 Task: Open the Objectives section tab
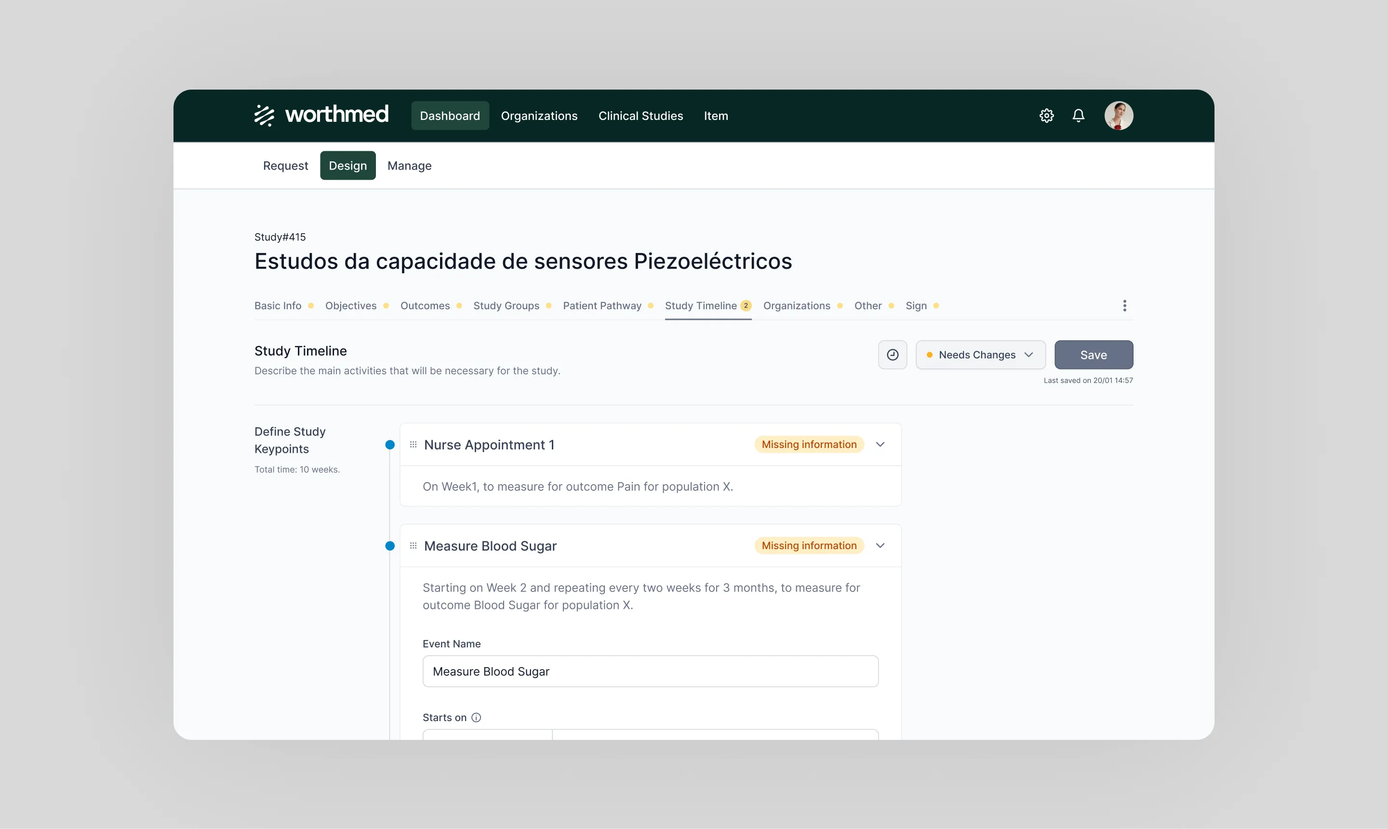click(x=357, y=305)
